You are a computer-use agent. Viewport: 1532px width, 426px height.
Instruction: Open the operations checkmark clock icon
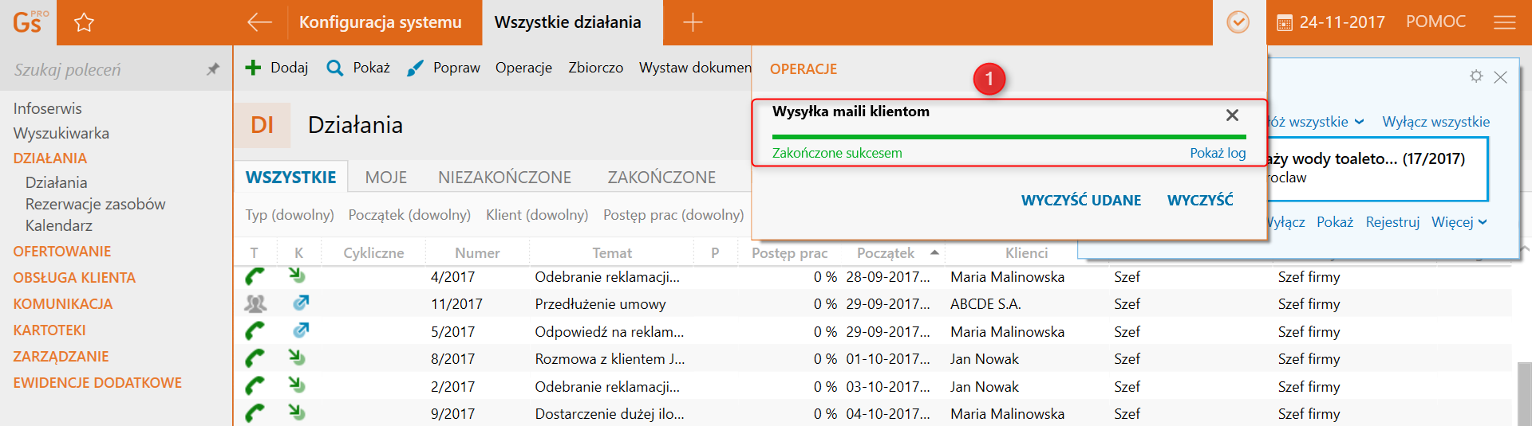click(1238, 22)
